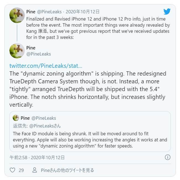Image resolution: width=180 pixels, height=180 pixels.
Task: Open Pine name in the quoted tweet
Action: 25,118
